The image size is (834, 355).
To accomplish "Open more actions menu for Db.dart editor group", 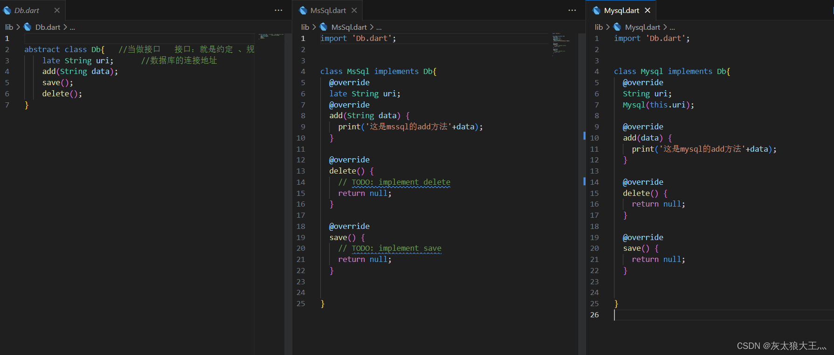I will click(278, 10).
